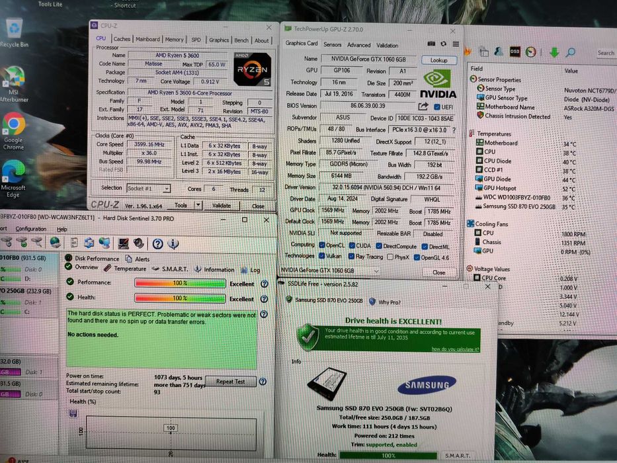Open the Configuration menu in Hard Disk Sentinel
The height and width of the screenshot is (463, 617).
tap(31, 229)
